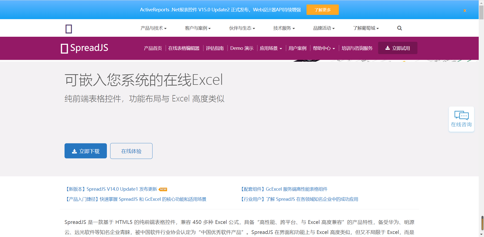Click the GcExcel 服务端高性能表格组件 link
The height and width of the screenshot is (237, 484).
[x=284, y=189]
